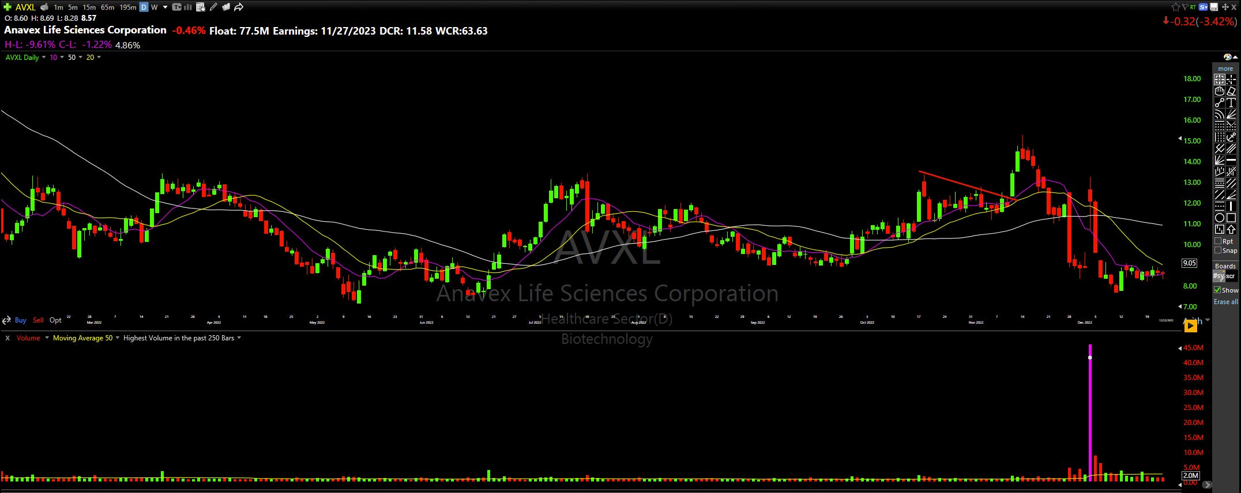Select the crosshair pointer grid tool
Image resolution: width=1241 pixels, height=493 pixels.
pyautogui.click(x=1219, y=79)
